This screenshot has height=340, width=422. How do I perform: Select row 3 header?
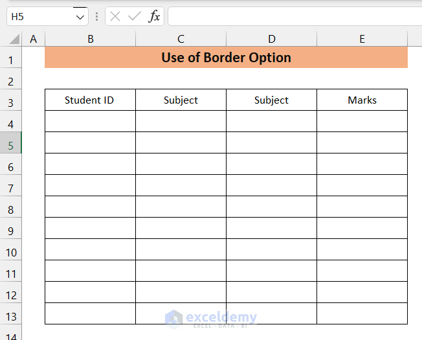[10, 100]
